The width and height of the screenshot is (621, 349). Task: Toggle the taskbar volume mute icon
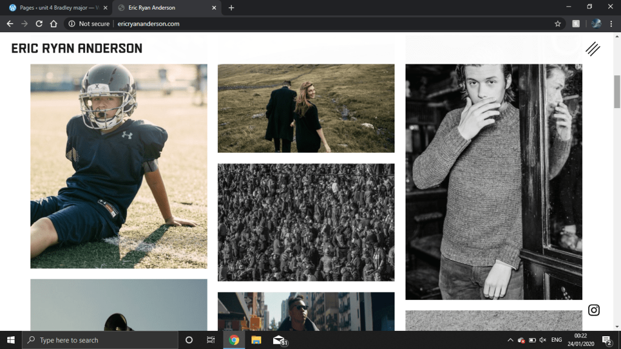point(543,341)
